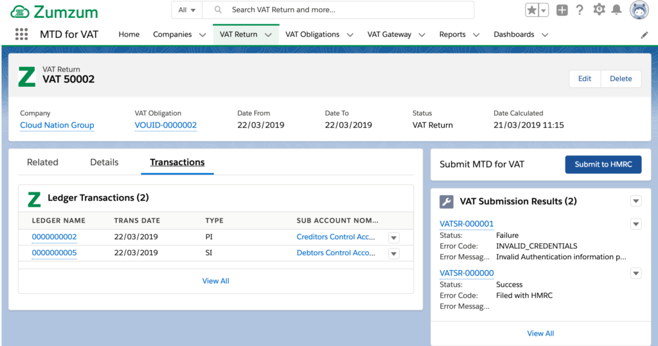
Task: Click the SUB ACCOUNT NOM... column header
Action: coord(337,221)
